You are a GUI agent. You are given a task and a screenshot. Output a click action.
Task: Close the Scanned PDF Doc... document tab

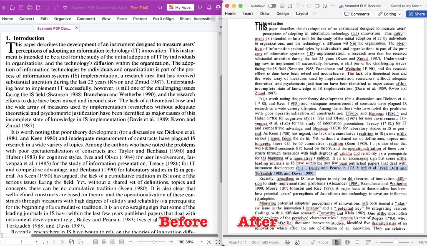pyautogui.click(x=77, y=28)
